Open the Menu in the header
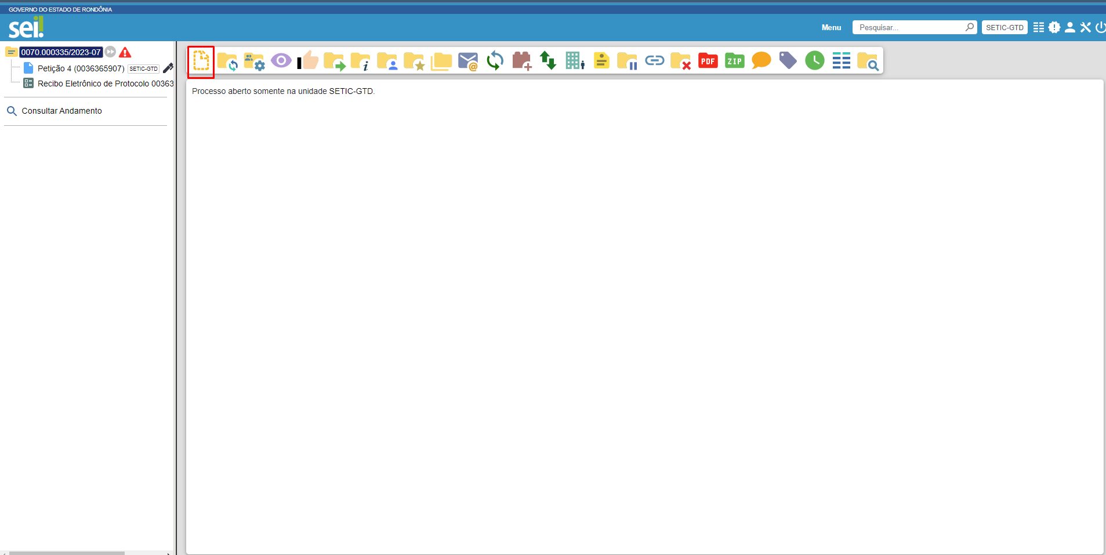This screenshot has height=555, width=1106. pyautogui.click(x=831, y=27)
